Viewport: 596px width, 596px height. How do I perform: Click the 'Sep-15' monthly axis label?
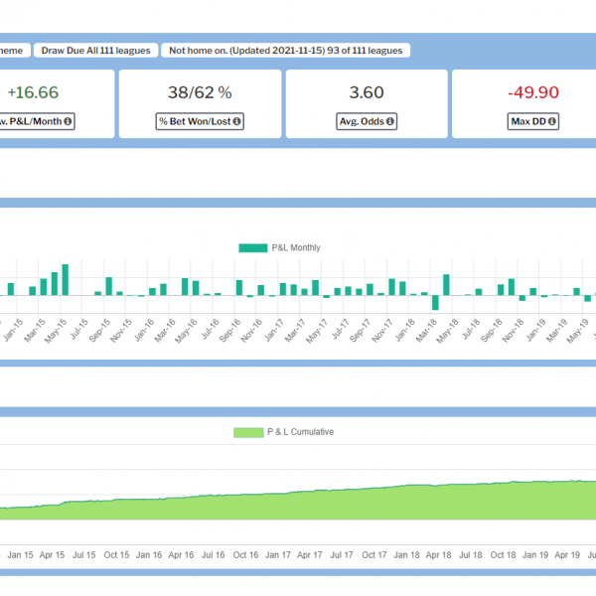pyautogui.click(x=99, y=331)
